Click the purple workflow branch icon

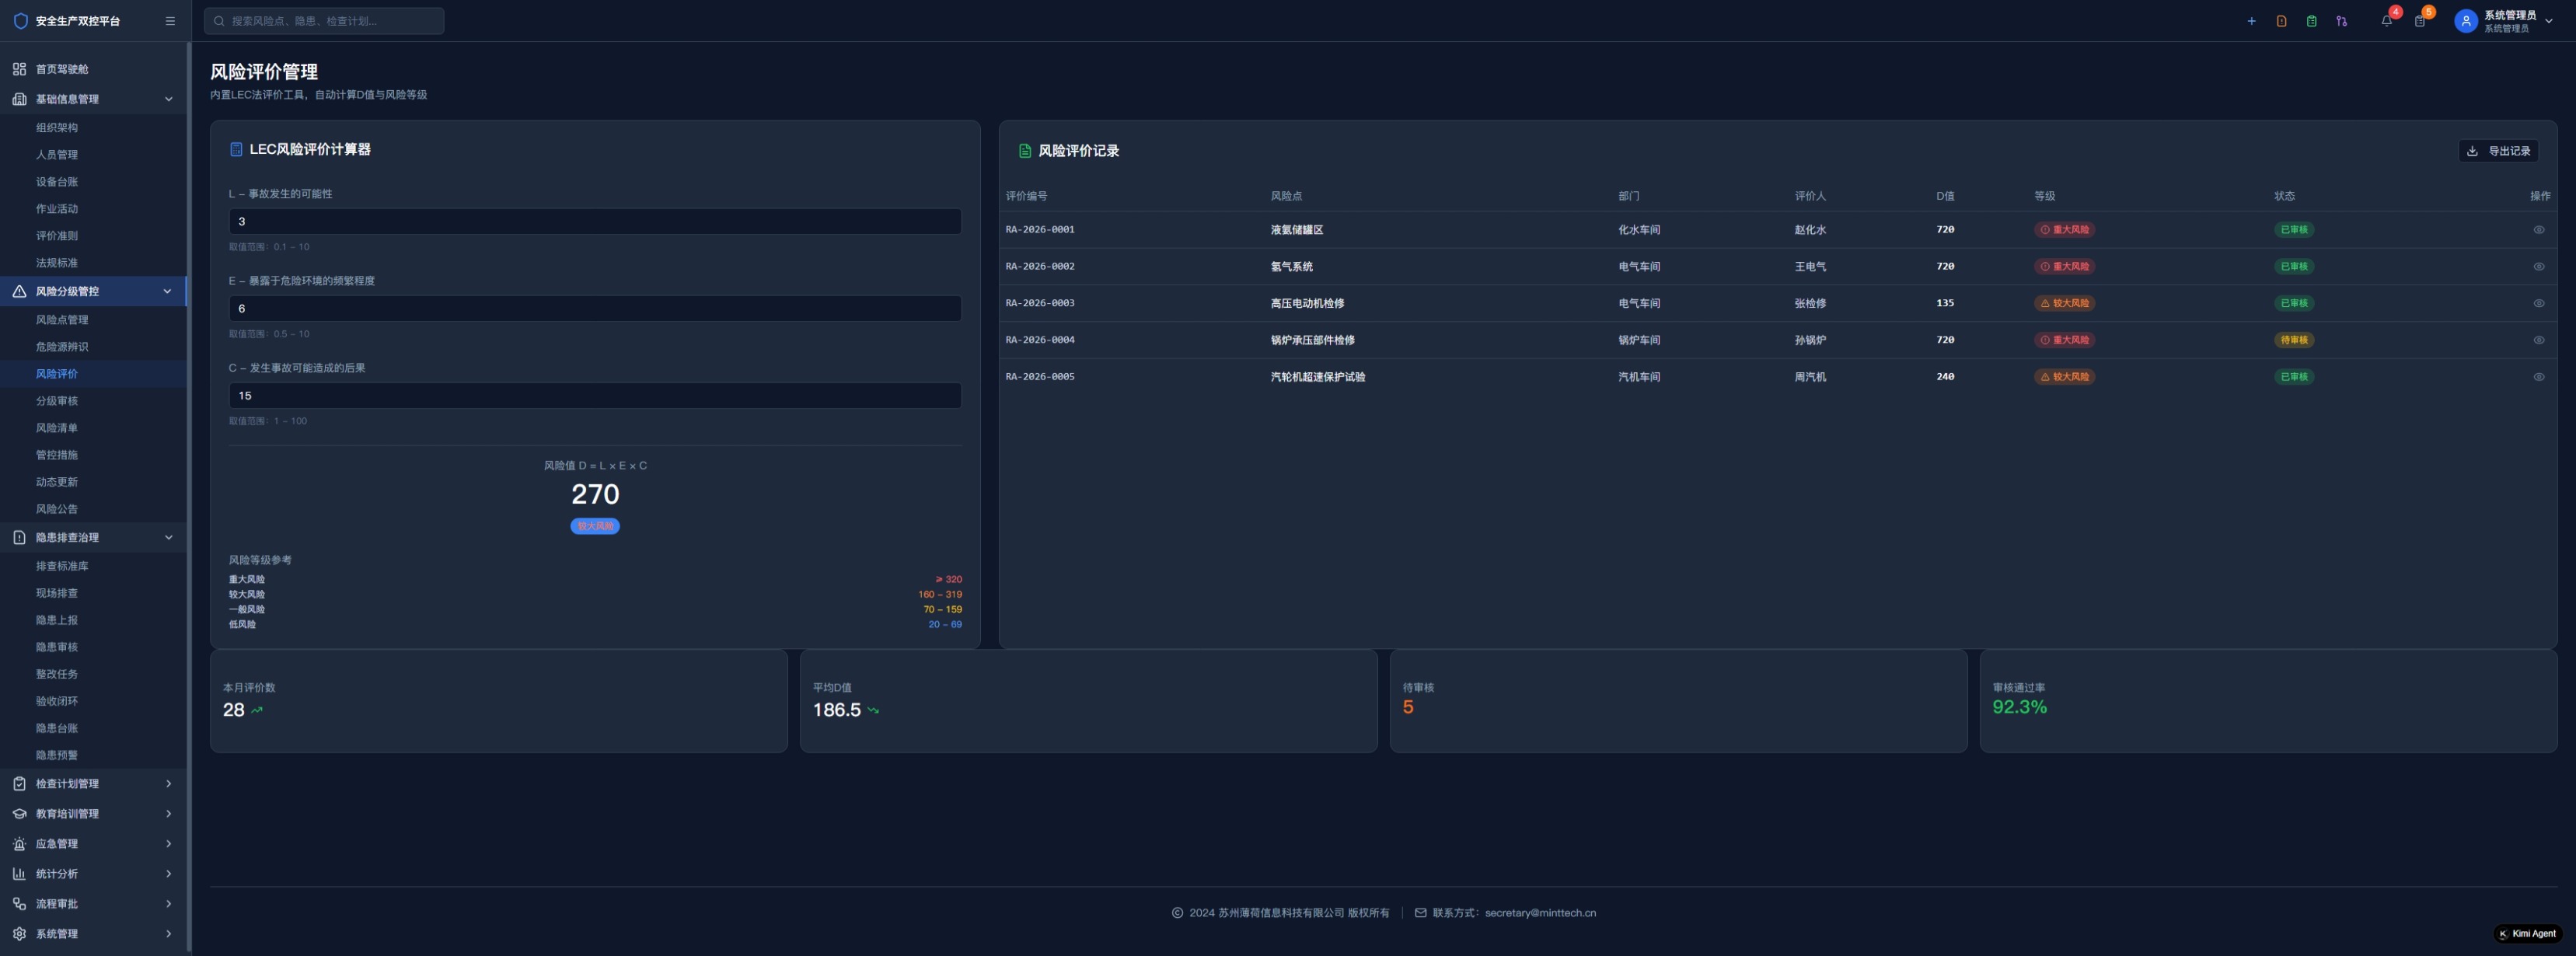click(x=2341, y=21)
